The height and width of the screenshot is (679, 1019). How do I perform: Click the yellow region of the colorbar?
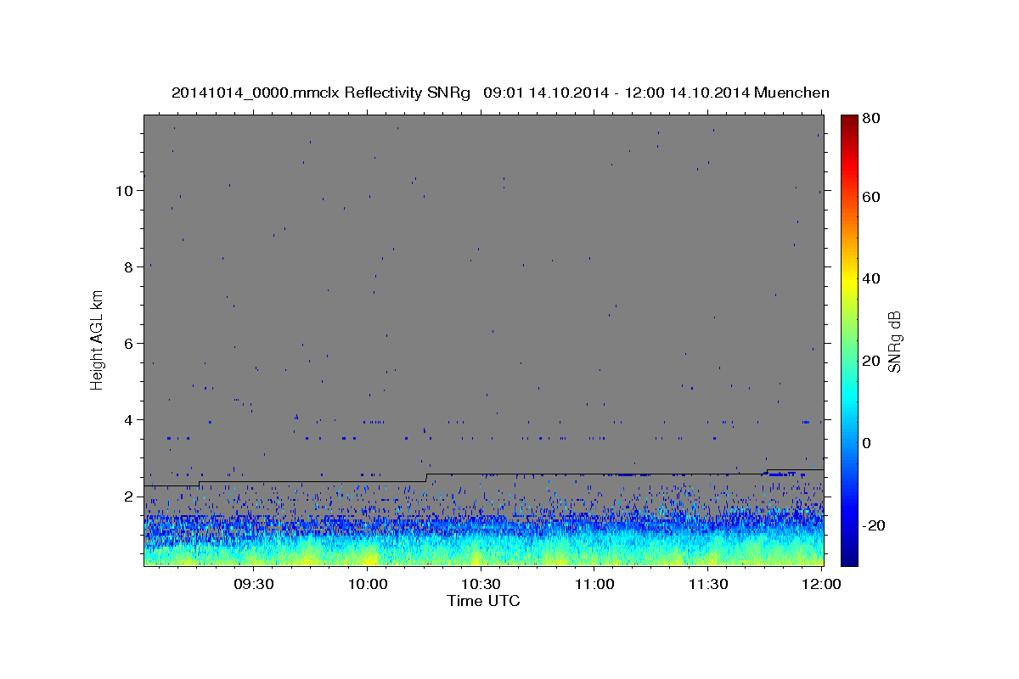[848, 278]
